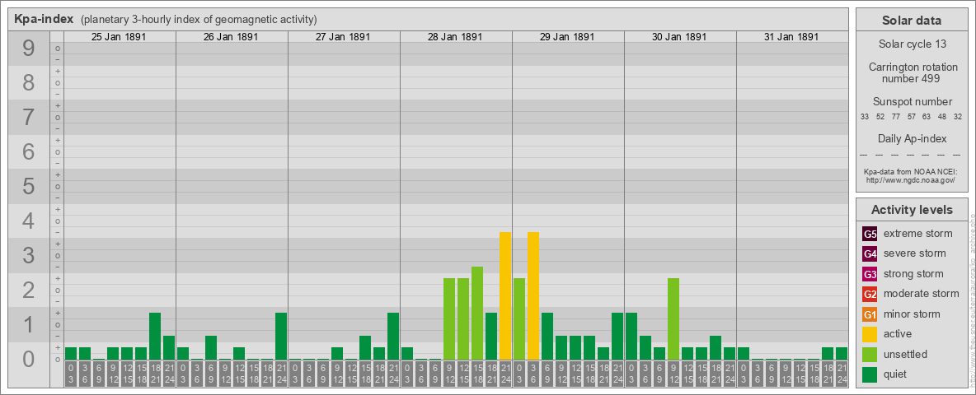
Task: Click the Kp level '5' axis label
Action: click(x=29, y=186)
